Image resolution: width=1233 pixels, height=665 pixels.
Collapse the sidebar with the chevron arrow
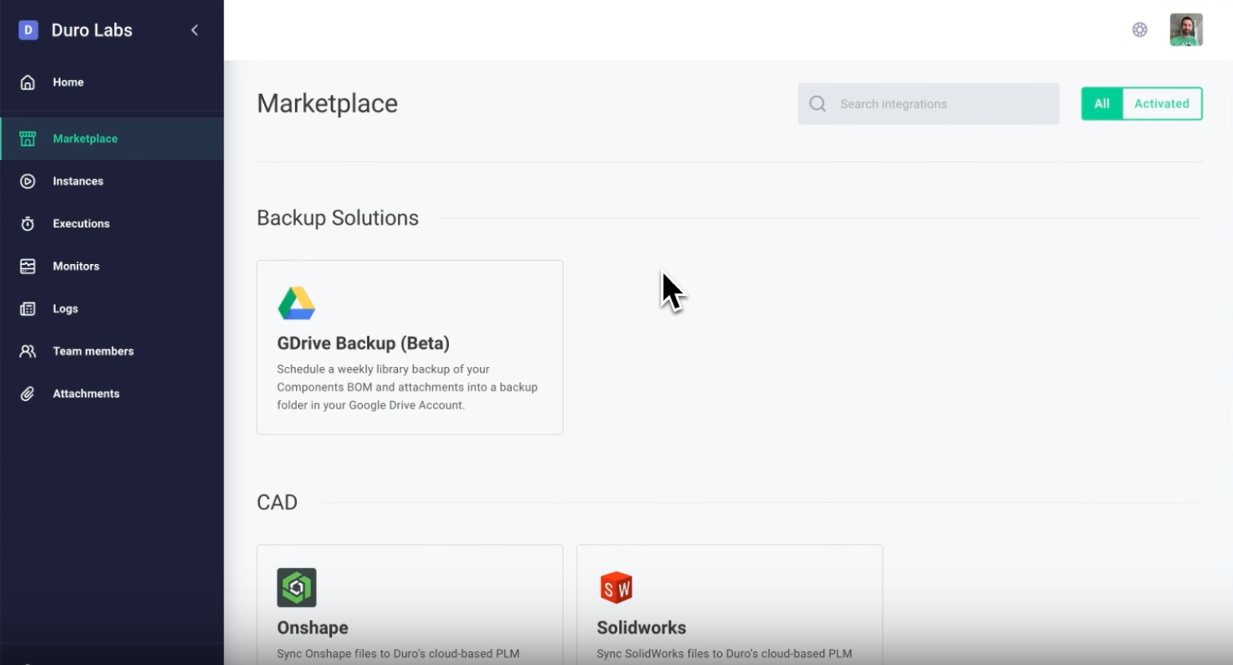tap(195, 30)
